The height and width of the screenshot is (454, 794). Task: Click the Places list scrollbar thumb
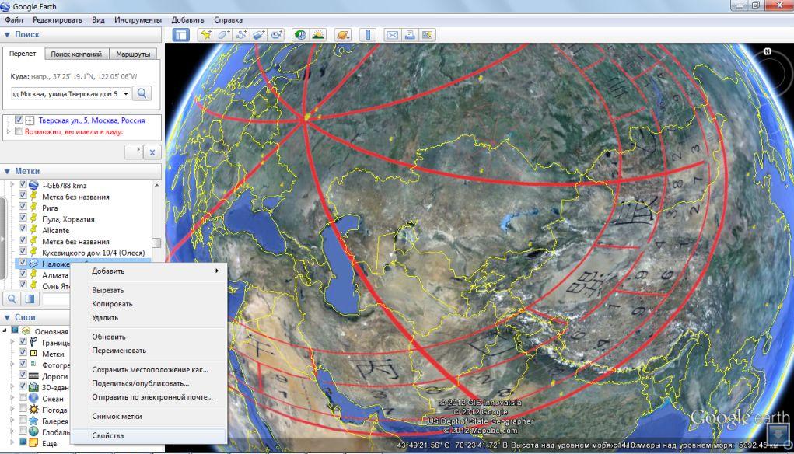[156, 243]
